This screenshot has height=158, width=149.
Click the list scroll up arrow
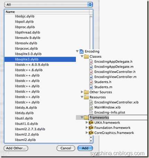tap(91, 137)
